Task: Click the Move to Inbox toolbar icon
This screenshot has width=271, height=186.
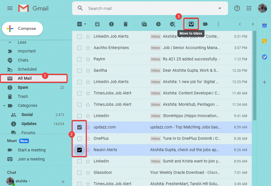Action: pyautogui.click(x=191, y=24)
